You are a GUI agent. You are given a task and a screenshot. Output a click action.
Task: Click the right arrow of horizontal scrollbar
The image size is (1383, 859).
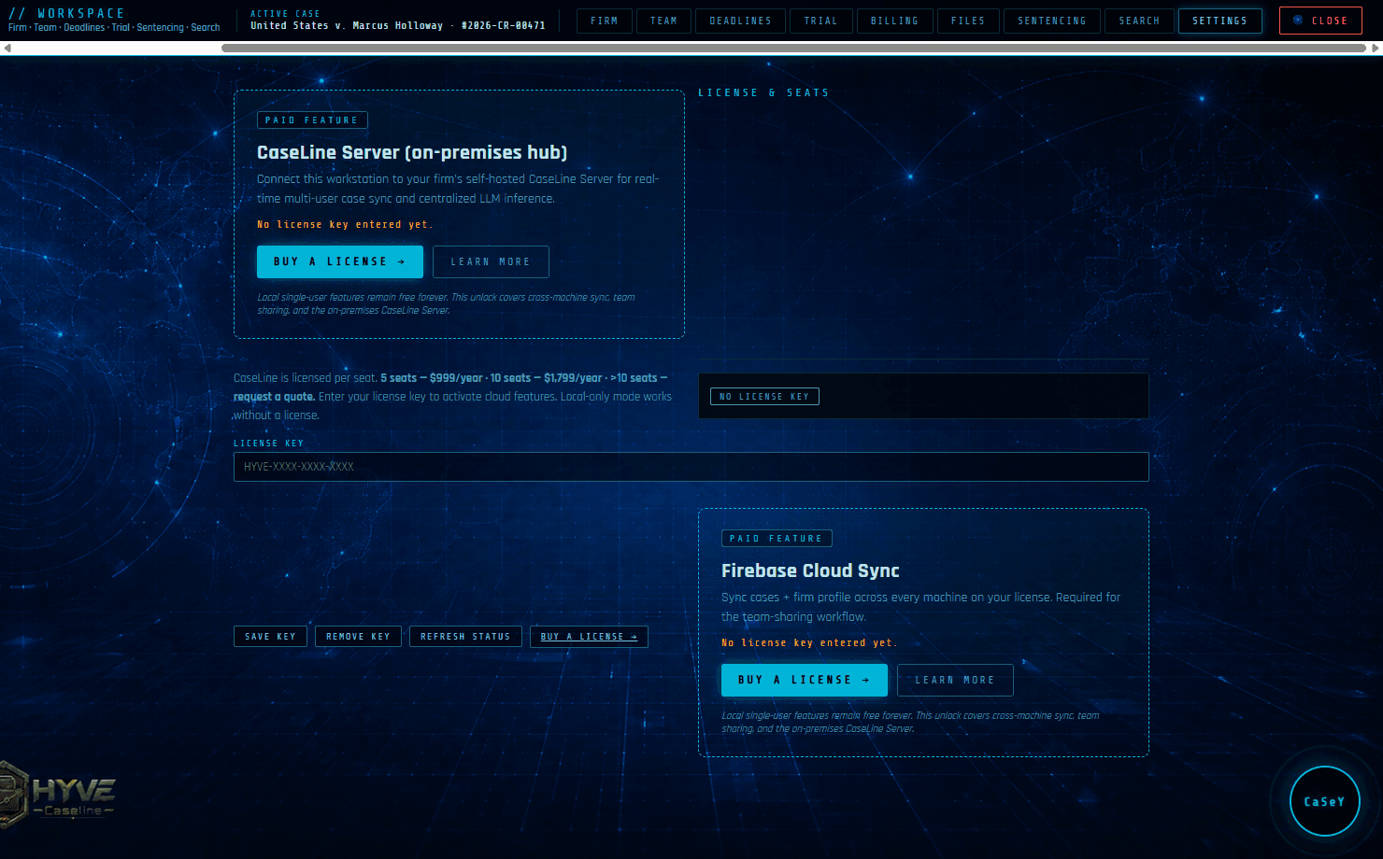pos(1376,48)
